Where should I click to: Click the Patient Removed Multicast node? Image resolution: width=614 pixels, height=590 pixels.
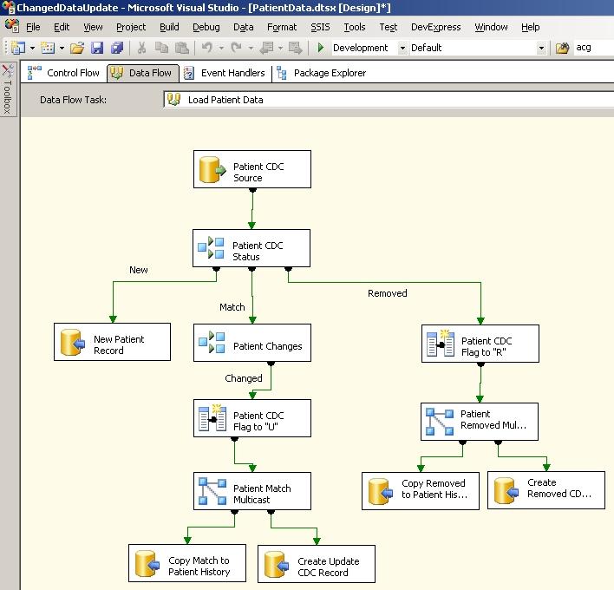point(480,420)
